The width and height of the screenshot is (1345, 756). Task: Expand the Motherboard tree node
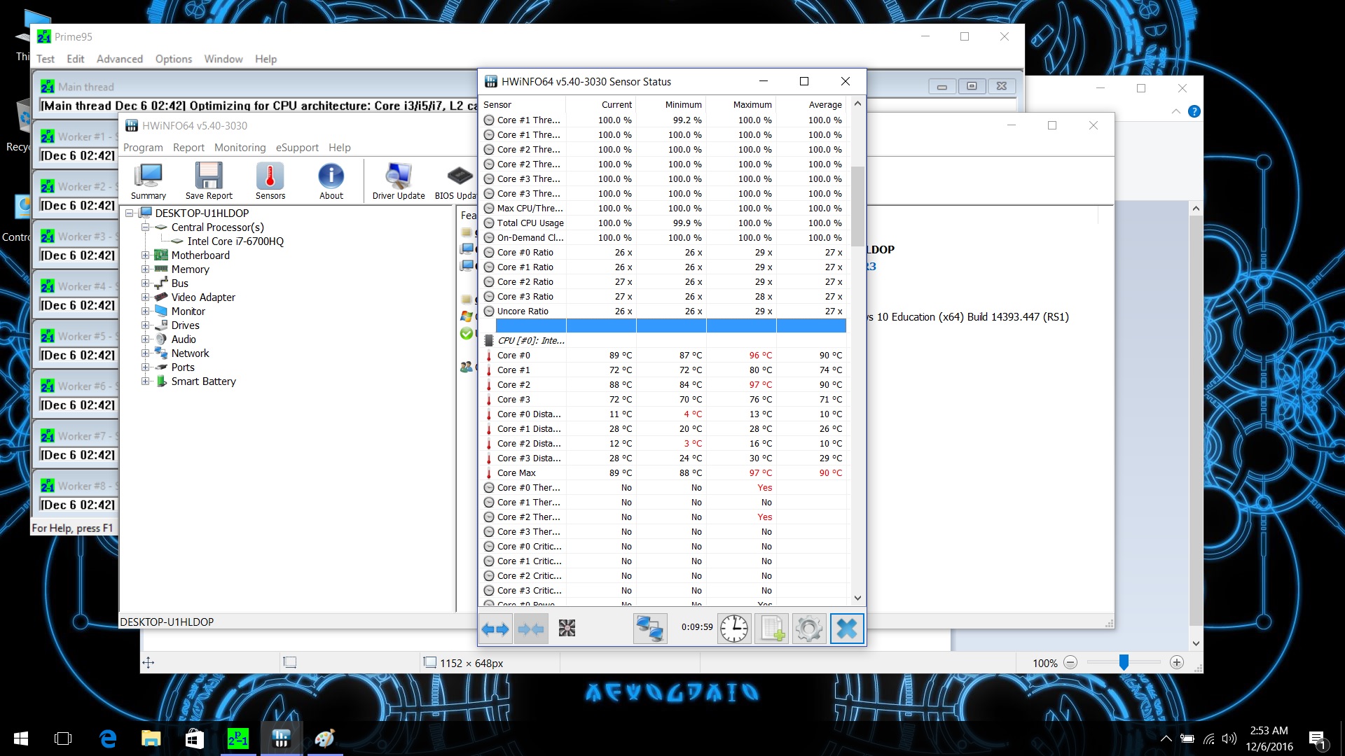coord(145,255)
